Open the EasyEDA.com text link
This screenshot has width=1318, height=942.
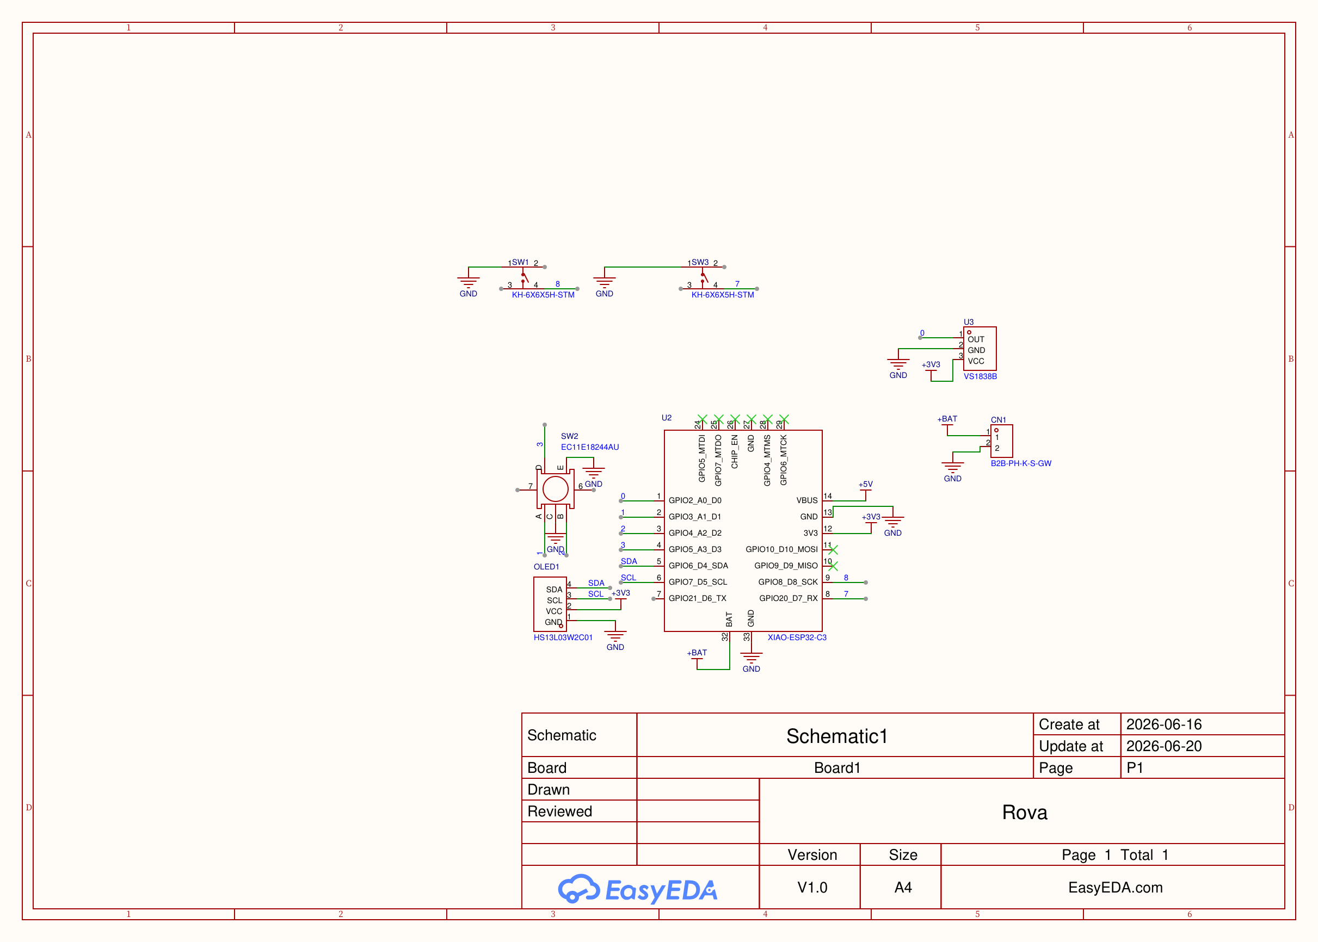point(1115,887)
